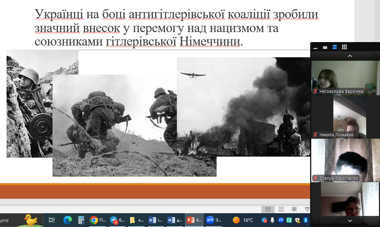Open Microsoft Edge from taskbar
Viewport: 380px width, 227px height.
point(68,220)
